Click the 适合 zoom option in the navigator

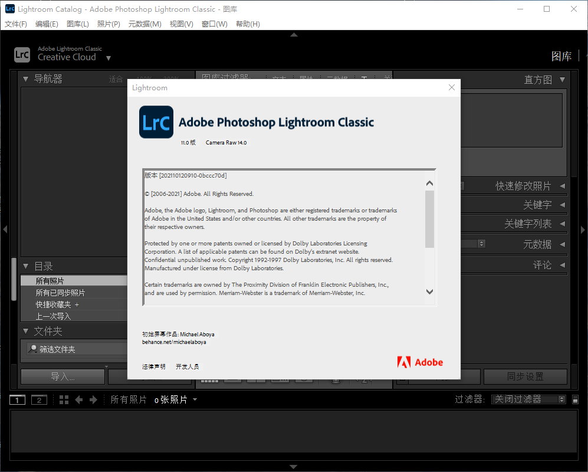[x=116, y=79]
